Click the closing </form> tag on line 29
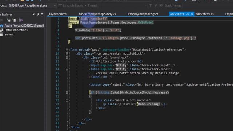 pos(74,127)
